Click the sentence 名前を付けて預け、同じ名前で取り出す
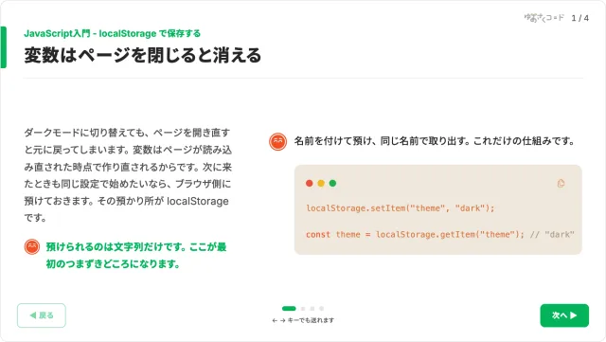 (435, 141)
